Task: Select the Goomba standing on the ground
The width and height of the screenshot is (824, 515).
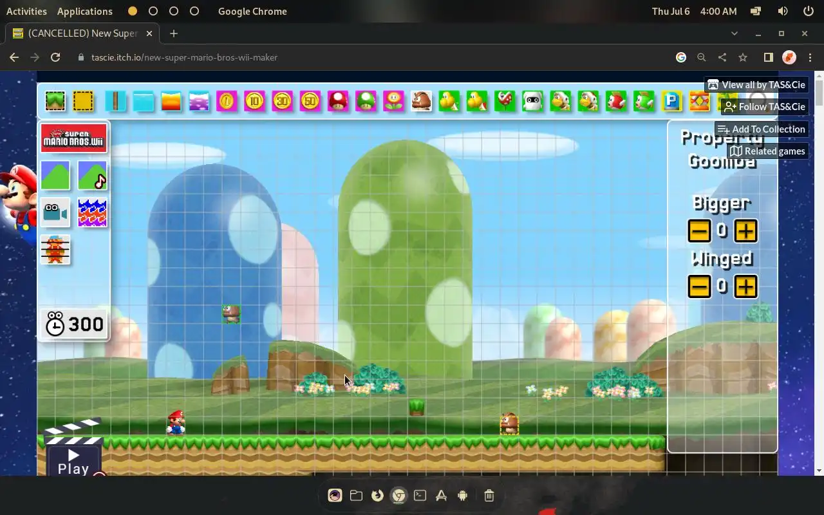Action: click(509, 424)
